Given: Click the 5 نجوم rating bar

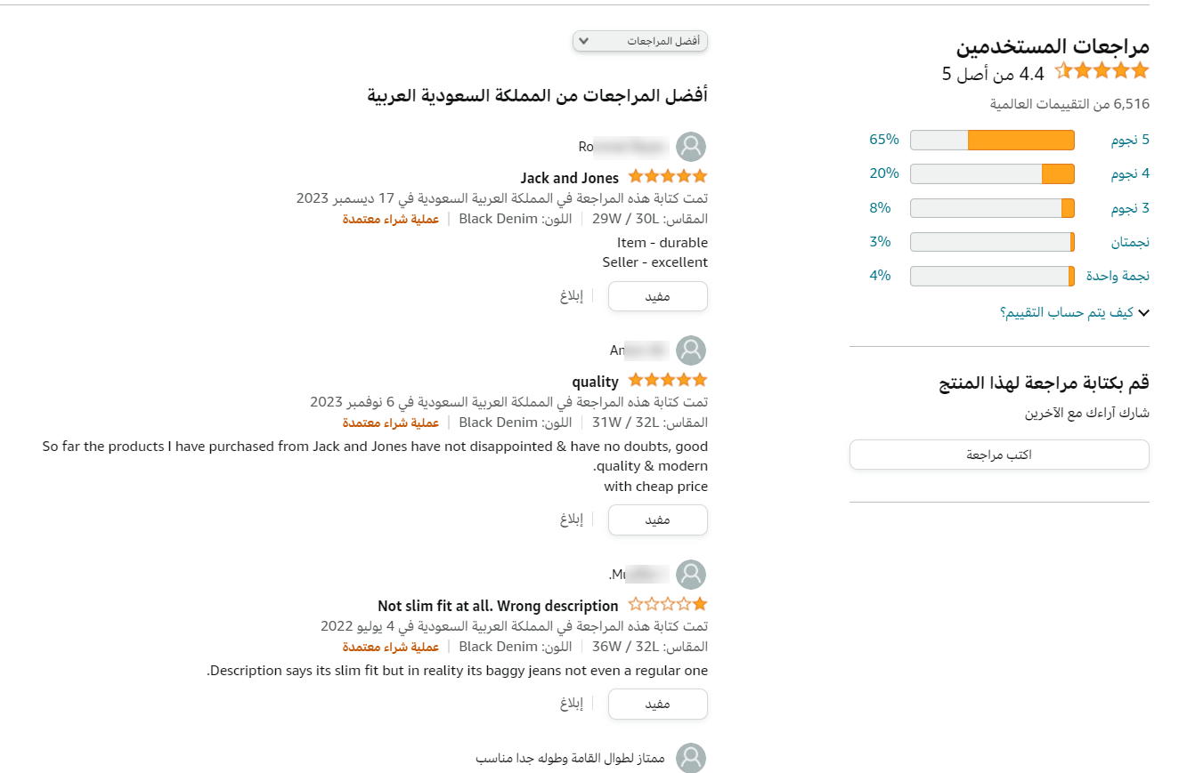Looking at the screenshot, I should tap(992, 140).
